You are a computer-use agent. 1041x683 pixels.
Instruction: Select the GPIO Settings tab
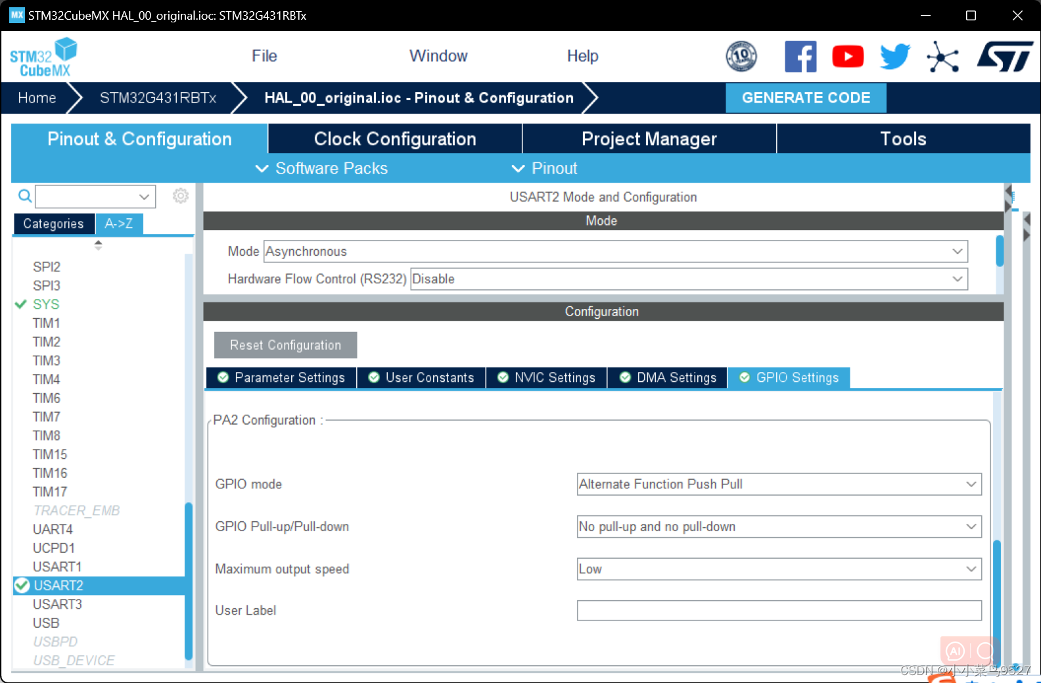coord(789,377)
